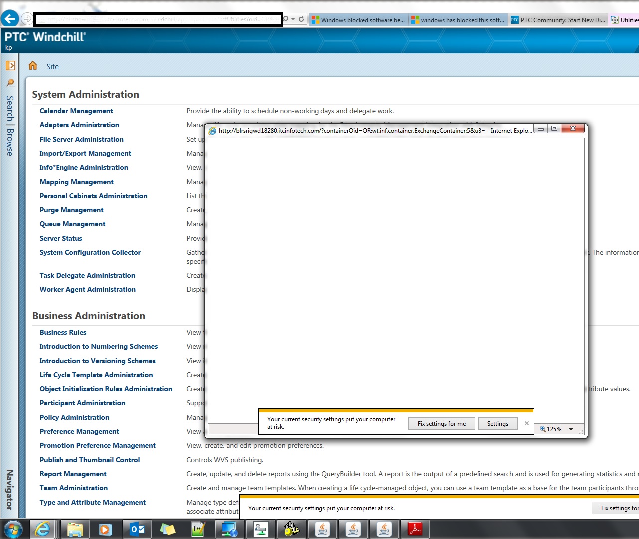Open Notepad++ from the taskbar
639x539 pixels.
click(199, 529)
